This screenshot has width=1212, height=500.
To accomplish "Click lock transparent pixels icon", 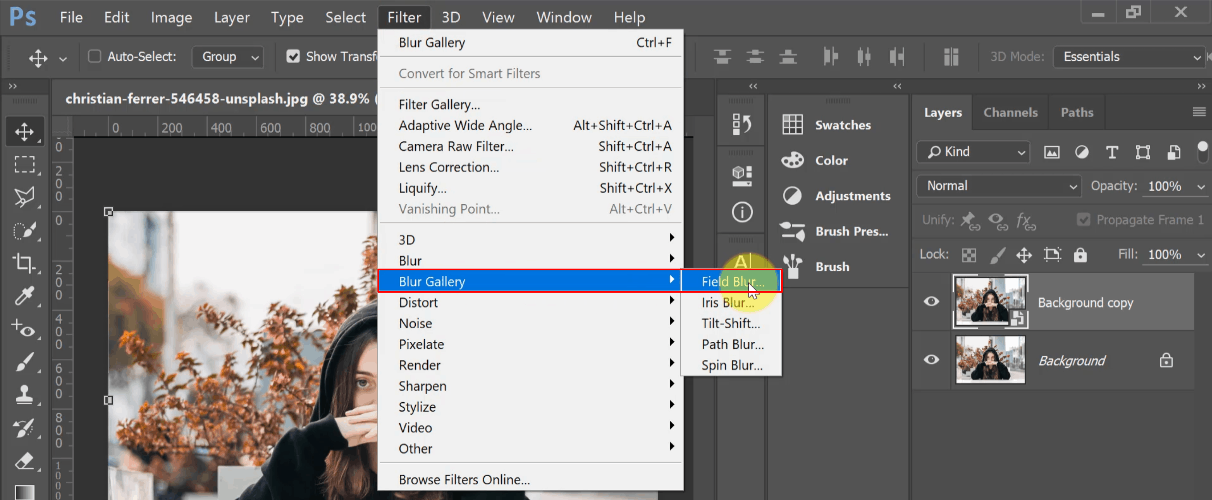I will [x=969, y=255].
